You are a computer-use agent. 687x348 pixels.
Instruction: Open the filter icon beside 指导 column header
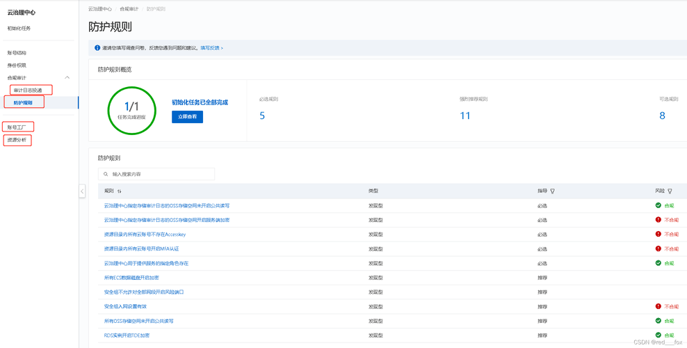pos(553,191)
